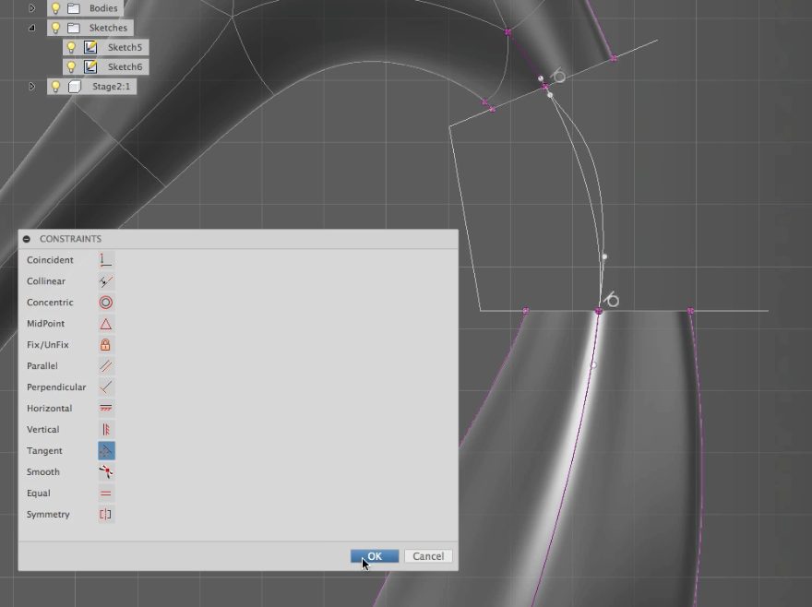Confirm constraints with the OK button
The image size is (812, 607).
tap(374, 555)
